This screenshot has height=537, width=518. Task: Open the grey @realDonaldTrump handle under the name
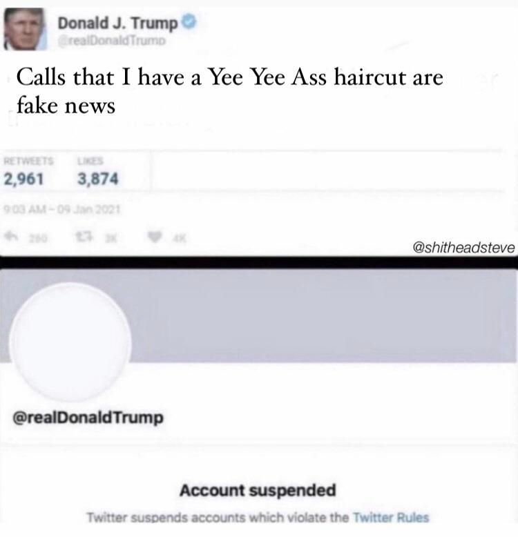click(x=112, y=41)
